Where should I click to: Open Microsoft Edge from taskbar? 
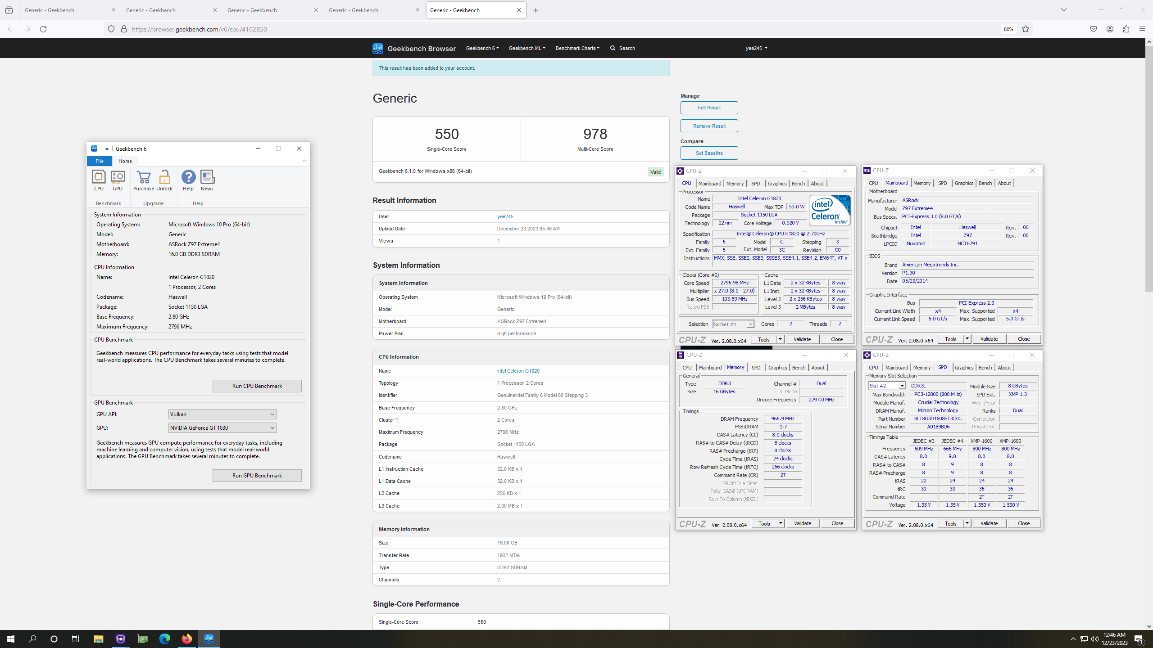click(x=165, y=639)
